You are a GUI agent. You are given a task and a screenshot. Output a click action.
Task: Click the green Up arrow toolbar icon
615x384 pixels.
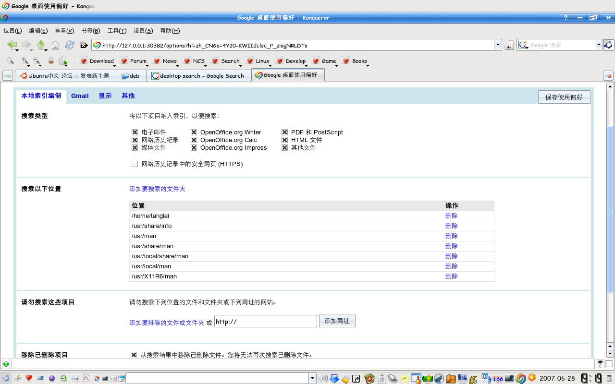click(x=41, y=45)
